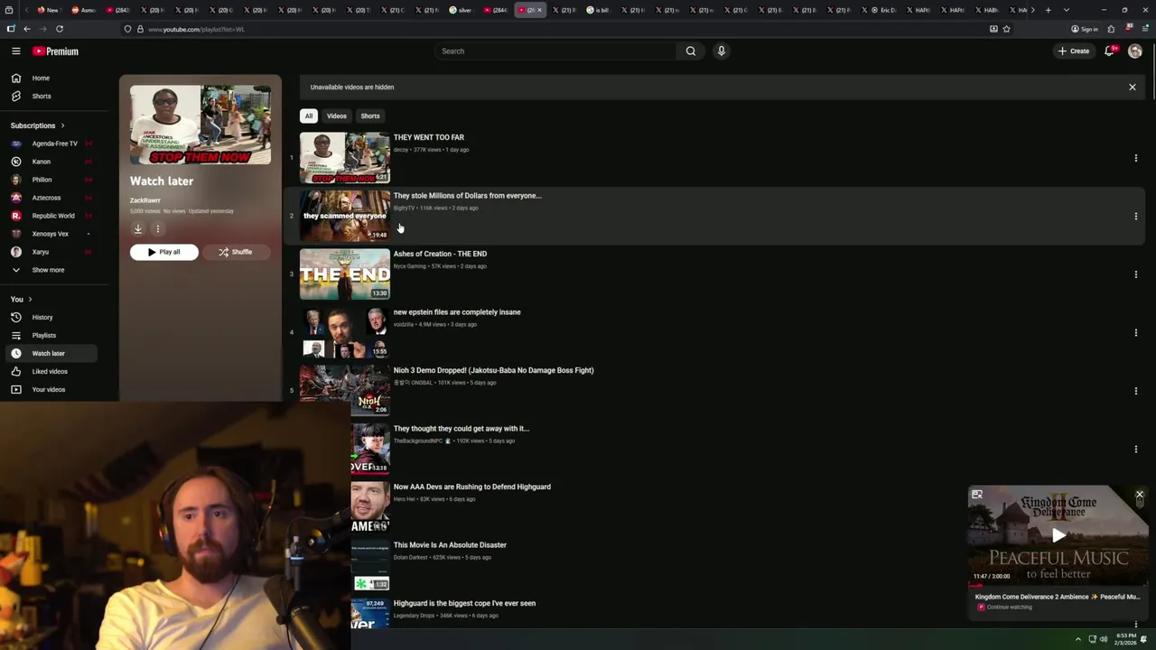Image resolution: width=1156 pixels, height=650 pixels.
Task: Reload the page with browser refresh
Action: [x=60, y=29]
